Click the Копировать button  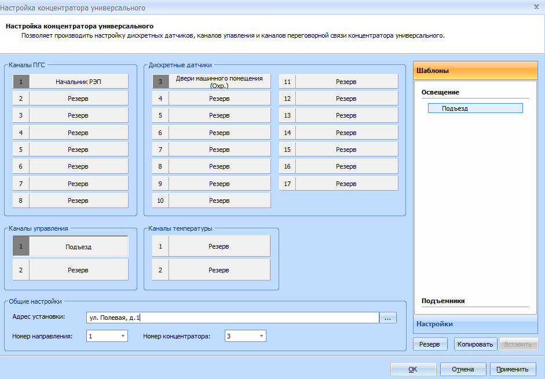475,344
